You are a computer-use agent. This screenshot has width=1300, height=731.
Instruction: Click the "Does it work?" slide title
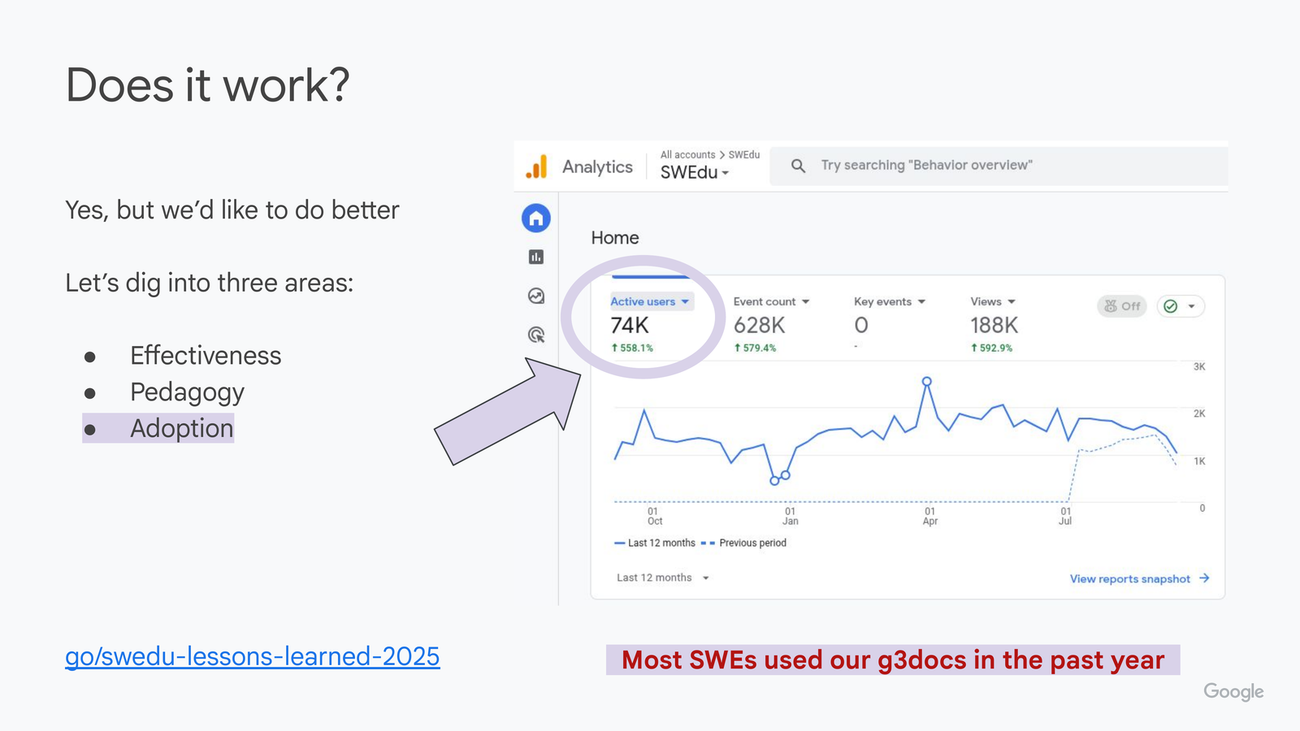(208, 85)
